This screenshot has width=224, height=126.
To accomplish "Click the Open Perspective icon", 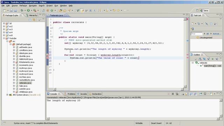I will (x=197, y=10).
